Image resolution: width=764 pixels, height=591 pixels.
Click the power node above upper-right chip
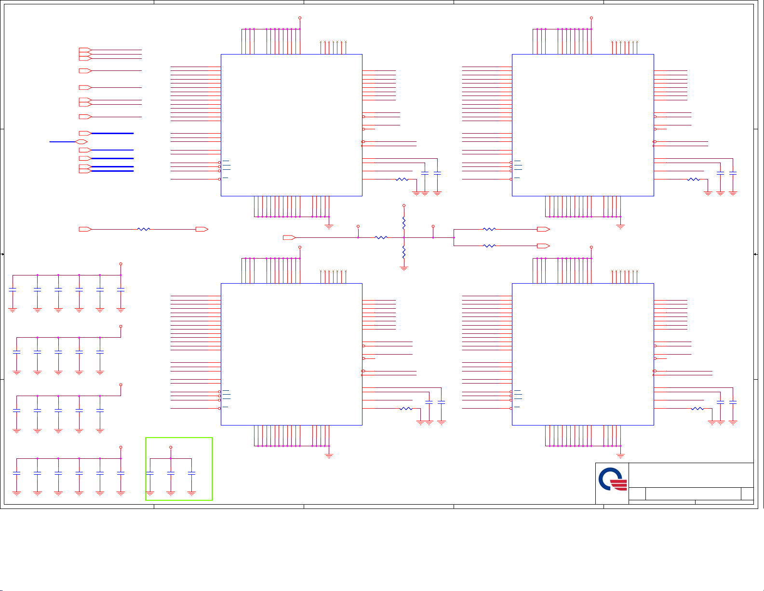click(x=591, y=18)
